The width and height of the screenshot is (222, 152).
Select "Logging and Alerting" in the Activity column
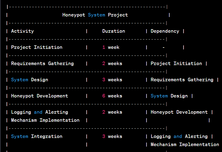(x=40, y=112)
